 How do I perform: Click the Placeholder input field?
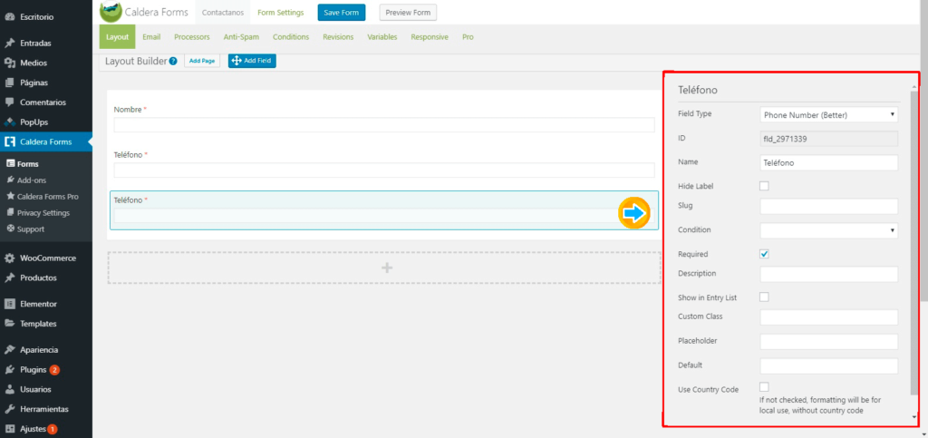pyautogui.click(x=828, y=342)
